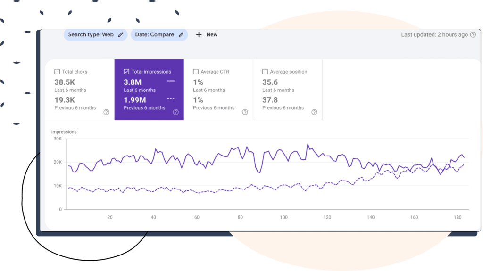This screenshot has width=483, height=271.
Task: Click the help icon in Total impressions card
Action: tap(175, 112)
